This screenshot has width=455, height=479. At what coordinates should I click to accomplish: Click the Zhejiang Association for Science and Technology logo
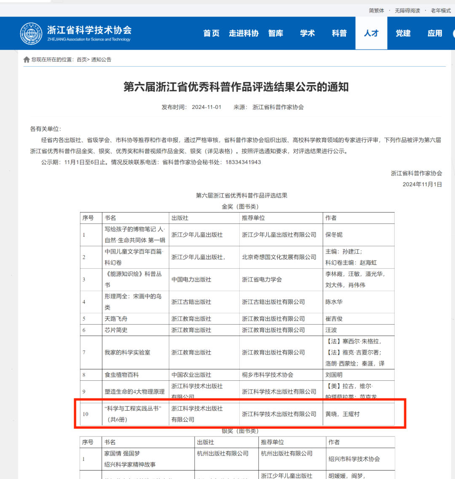31,33
